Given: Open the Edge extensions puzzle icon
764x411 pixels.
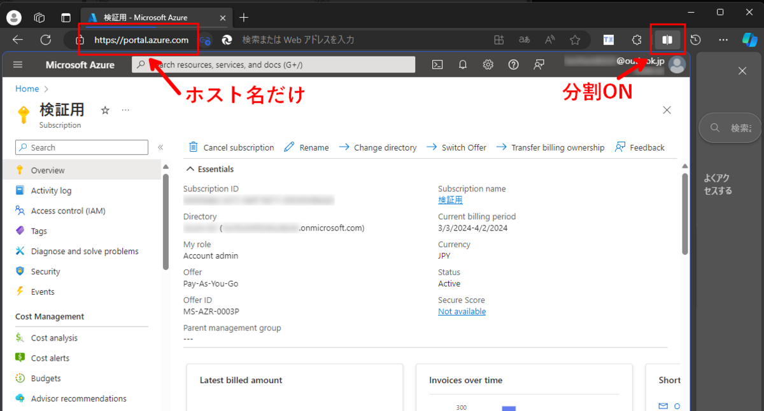Looking at the screenshot, I should pyautogui.click(x=637, y=39).
